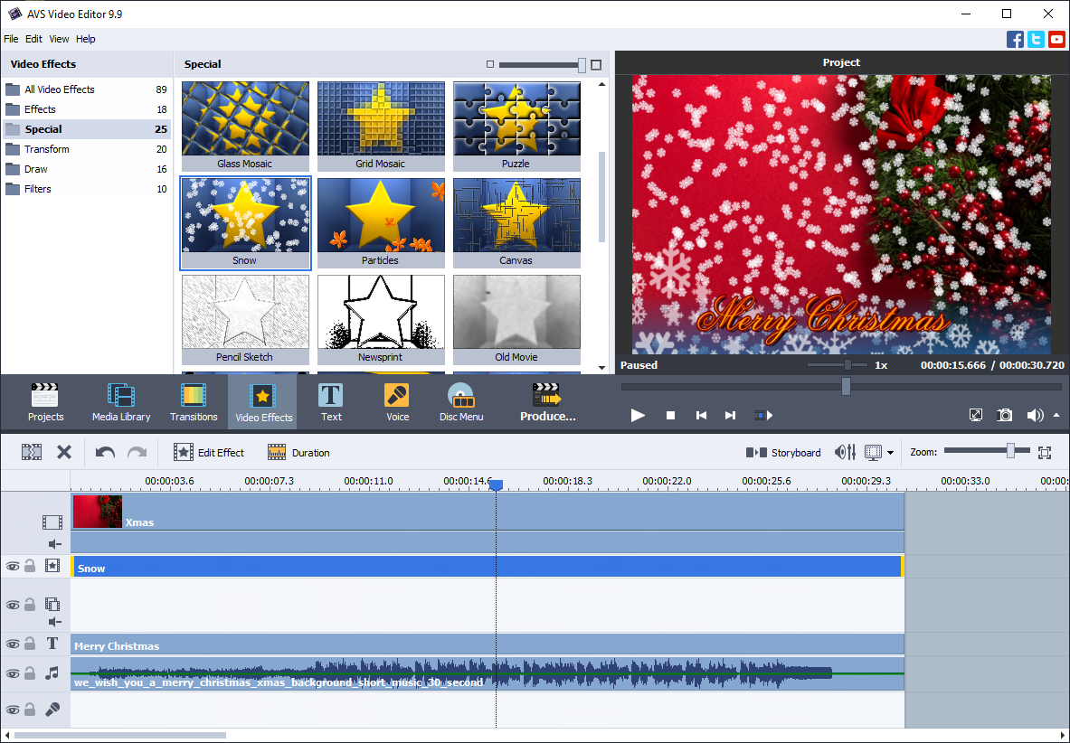Select the Video Effects tool from the bottom toolbar
The height and width of the screenshot is (743, 1070).
[x=262, y=401]
